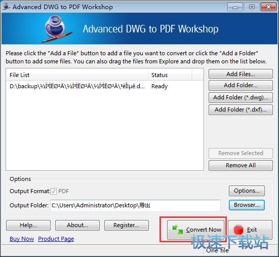The image size is (279, 257).
Task: Click the app icon in title bar
Action: point(7,7)
